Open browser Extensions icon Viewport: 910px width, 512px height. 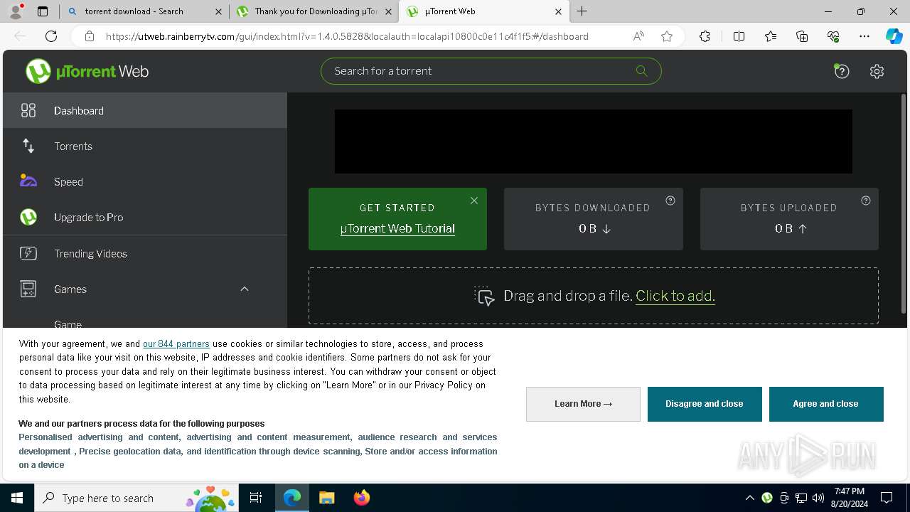coord(705,36)
